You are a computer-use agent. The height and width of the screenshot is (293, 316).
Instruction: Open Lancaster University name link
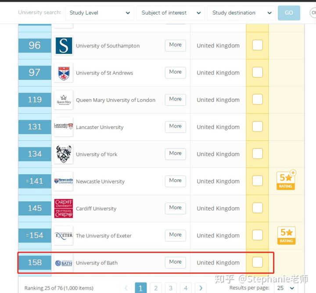[x=100, y=127]
